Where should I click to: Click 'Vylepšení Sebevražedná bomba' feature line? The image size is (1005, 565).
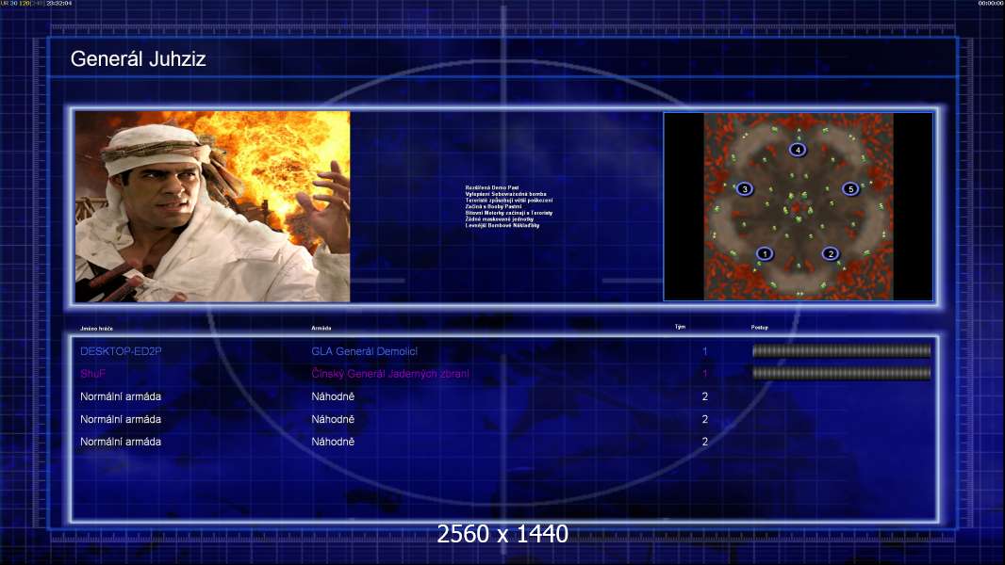tap(505, 194)
